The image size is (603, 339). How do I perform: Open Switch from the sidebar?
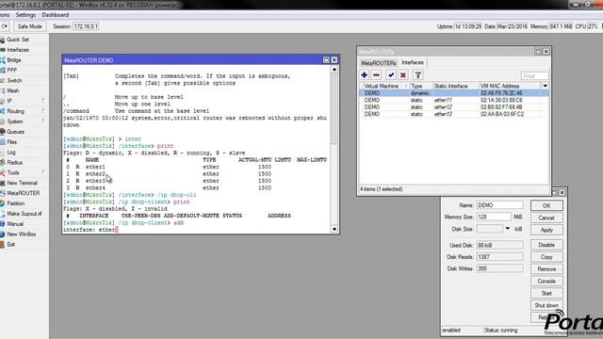14,80
